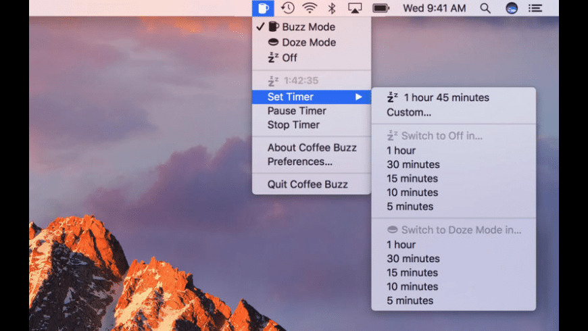Pick the 1 hour 45 minutes preset

454,97
